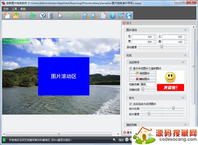Viewport: 198px width, 145px height.
Task: Click the New project icon
Action: (x=7, y=15)
